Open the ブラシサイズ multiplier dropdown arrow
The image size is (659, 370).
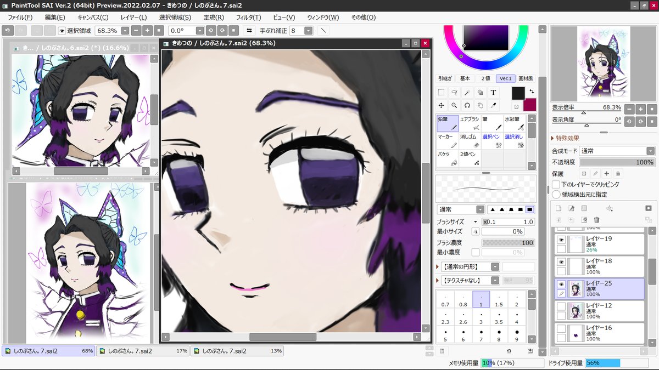[476, 222]
